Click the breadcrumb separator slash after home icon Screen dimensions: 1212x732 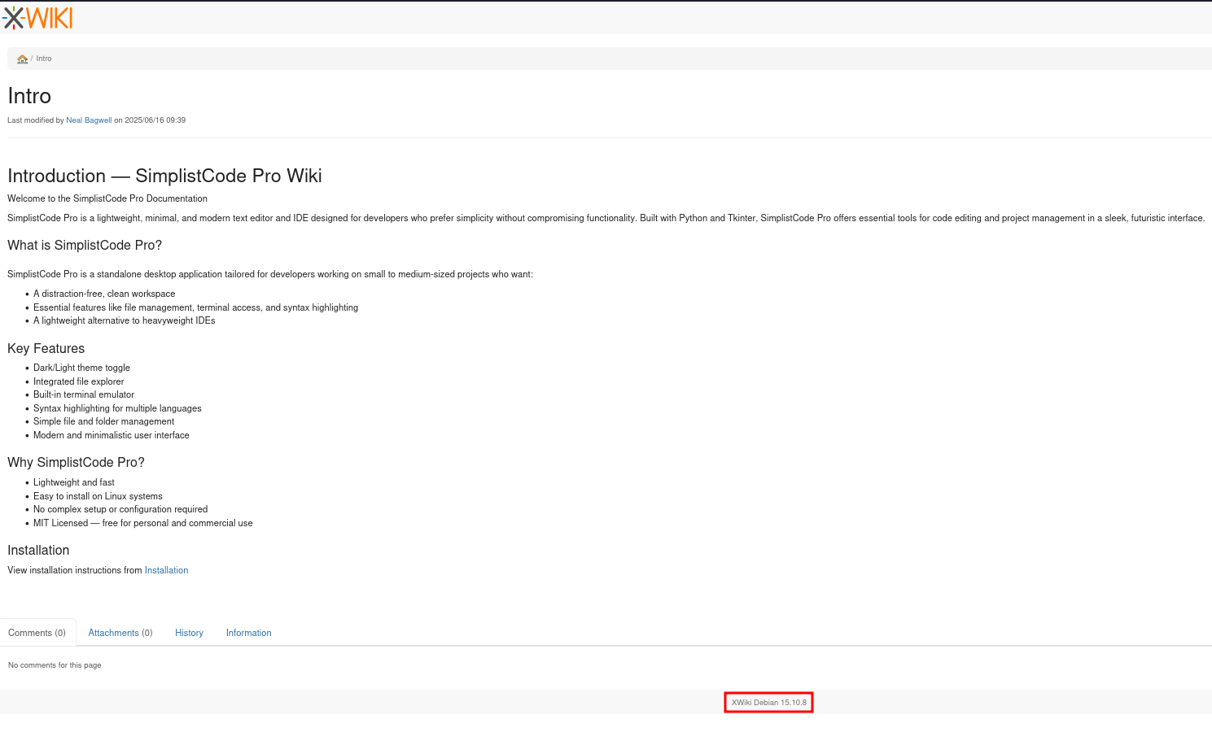tap(32, 58)
